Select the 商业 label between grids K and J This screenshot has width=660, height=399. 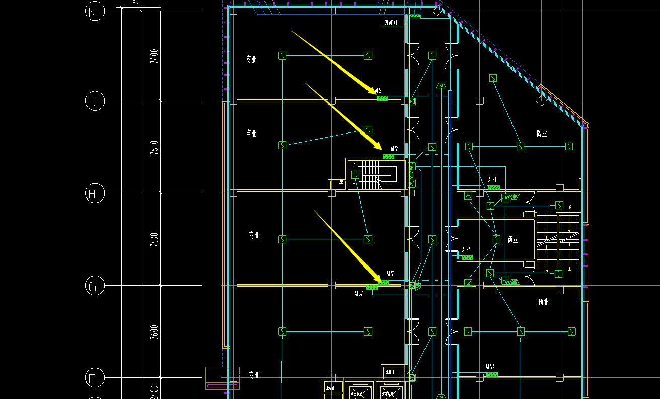(251, 59)
